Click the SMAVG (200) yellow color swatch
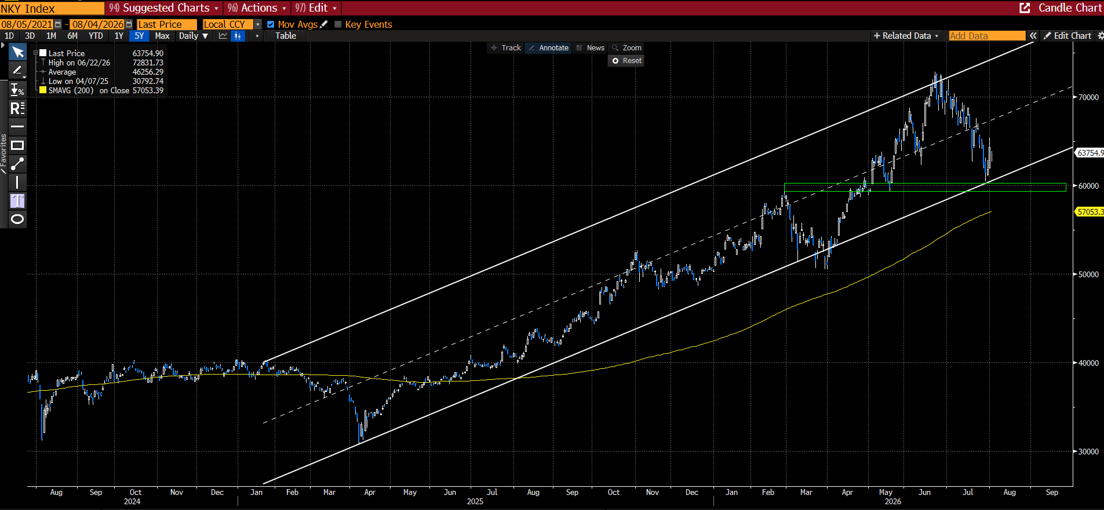 (43, 90)
